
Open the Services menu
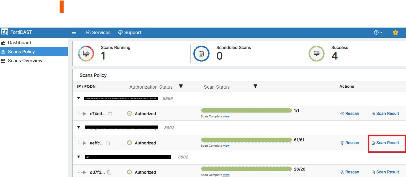point(97,32)
